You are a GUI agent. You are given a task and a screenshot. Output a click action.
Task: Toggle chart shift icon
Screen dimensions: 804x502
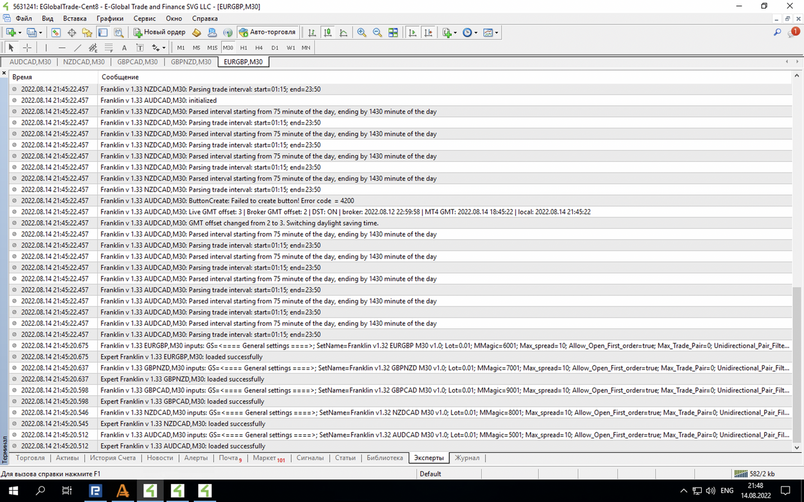(x=428, y=32)
